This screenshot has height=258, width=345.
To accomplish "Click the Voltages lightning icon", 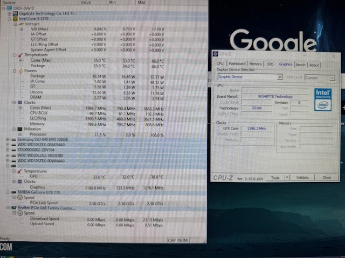I will pyautogui.click(x=21, y=24).
